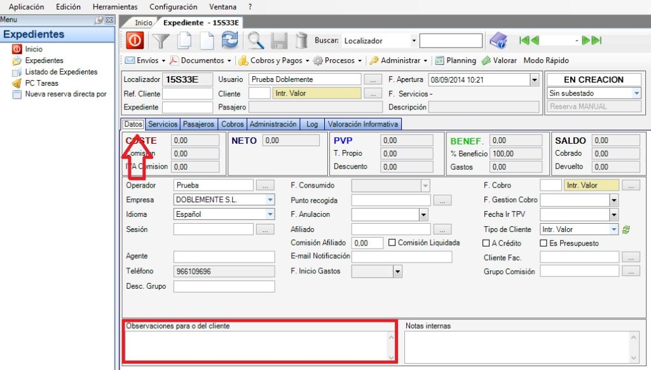
Task: Tick the Es Presupuesto checkbox
Action: [x=544, y=243]
